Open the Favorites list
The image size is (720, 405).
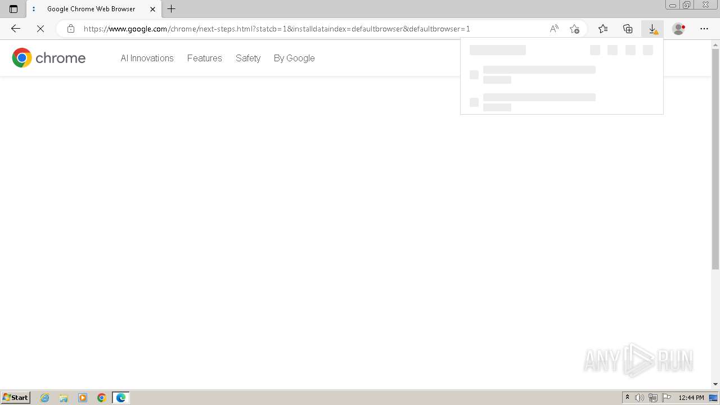pos(603,29)
